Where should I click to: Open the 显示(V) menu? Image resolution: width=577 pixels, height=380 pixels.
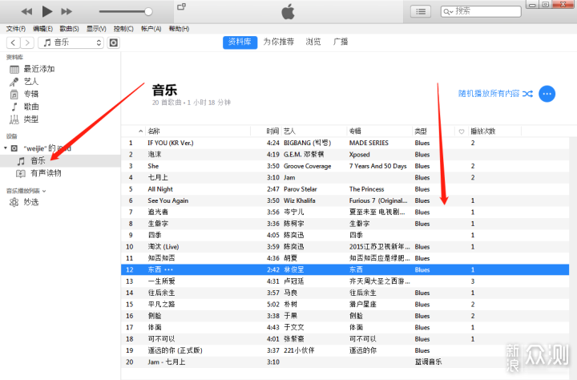coord(96,29)
